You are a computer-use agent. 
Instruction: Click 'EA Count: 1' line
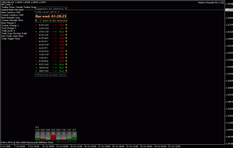pos(7,4)
